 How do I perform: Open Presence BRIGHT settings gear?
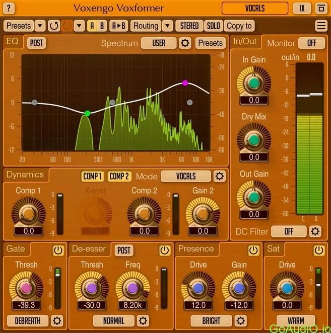(241, 321)
